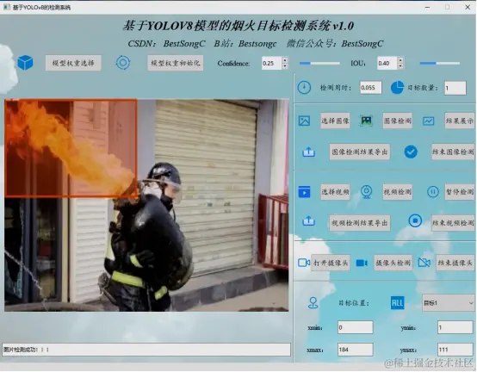Click the crossed-out camera icon
This screenshot has height=372, width=477.
coord(424,263)
